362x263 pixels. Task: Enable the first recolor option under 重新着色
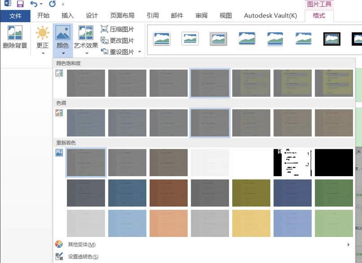click(x=86, y=162)
